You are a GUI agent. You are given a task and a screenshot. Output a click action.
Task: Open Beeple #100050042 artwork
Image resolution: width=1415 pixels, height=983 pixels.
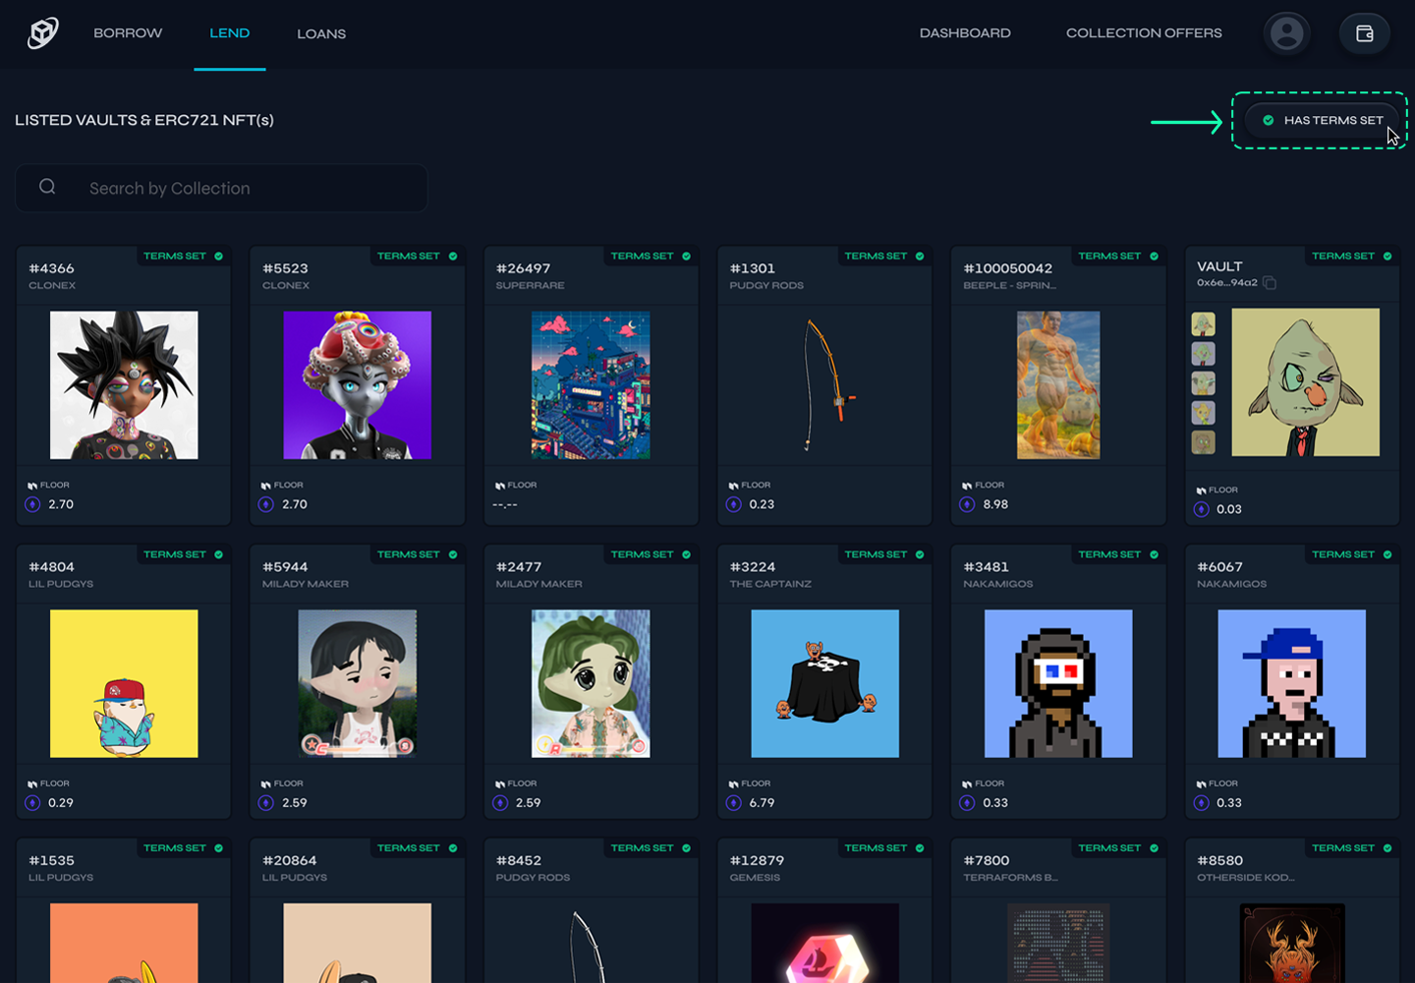pyautogui.click(x=1058, y=385)
